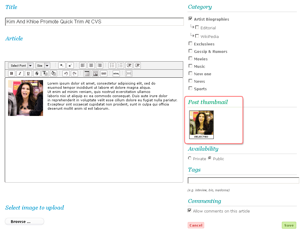This screenshot has width=301, height=234.
Task: Open the text color picker
Action: point(45,74)
